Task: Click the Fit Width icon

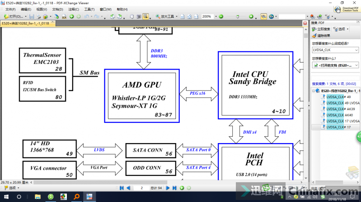Action: [x=196, y=17]
